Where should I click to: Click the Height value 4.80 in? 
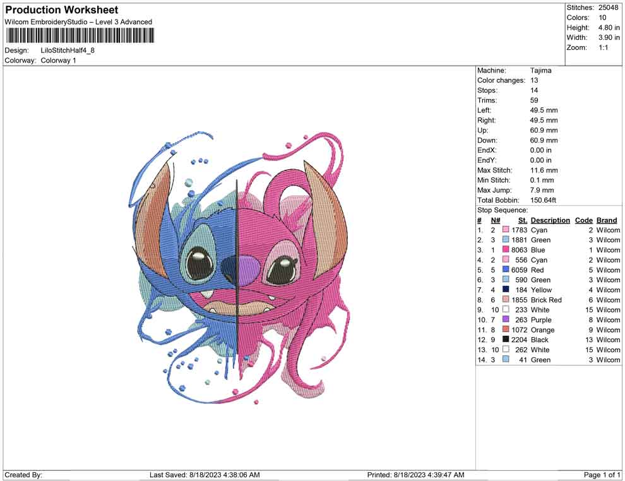click(609, 28)
